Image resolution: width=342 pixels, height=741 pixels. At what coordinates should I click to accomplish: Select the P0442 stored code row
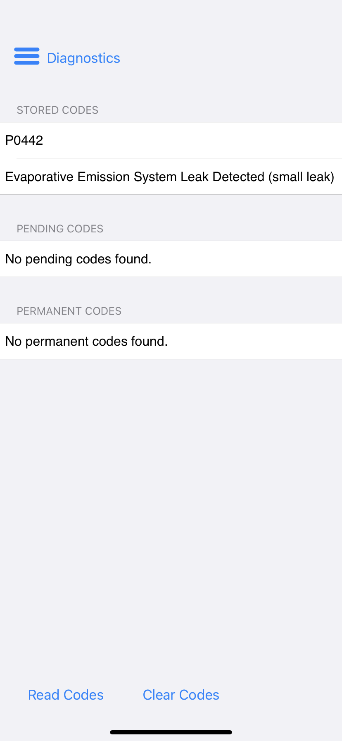pyautogui.click(x=171, y=140)
